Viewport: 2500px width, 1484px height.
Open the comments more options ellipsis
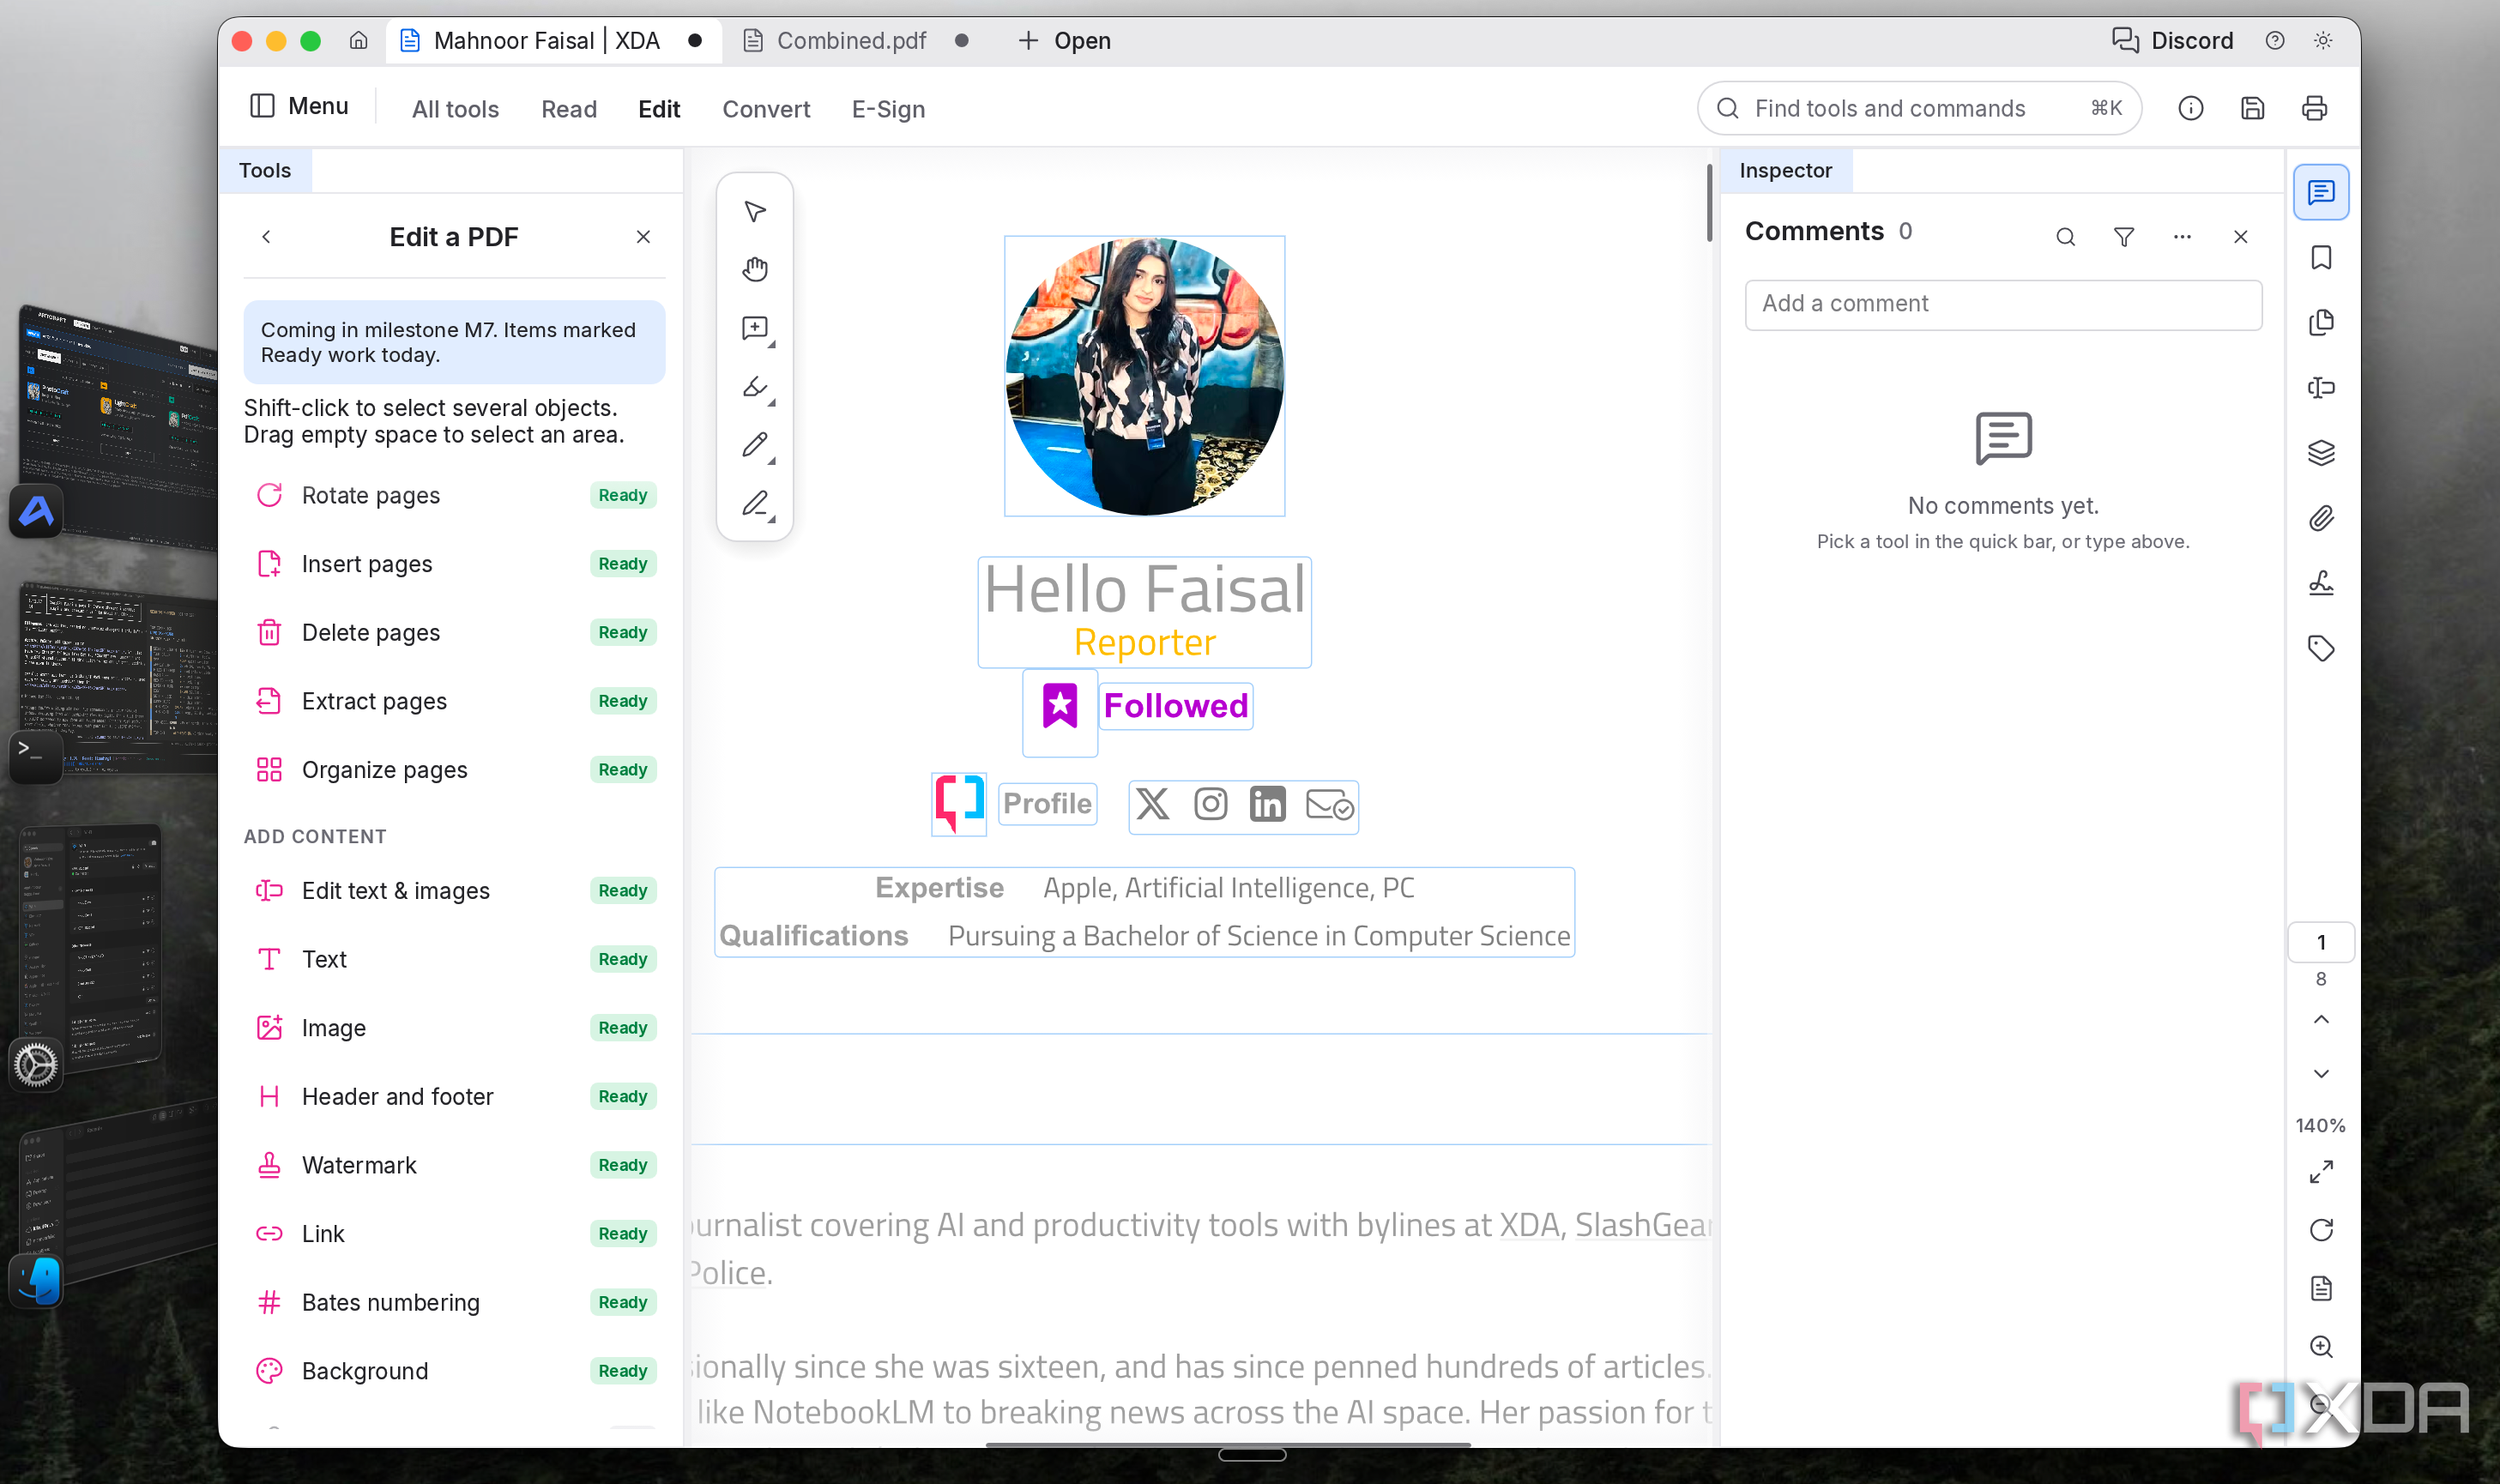[2182, 237]
